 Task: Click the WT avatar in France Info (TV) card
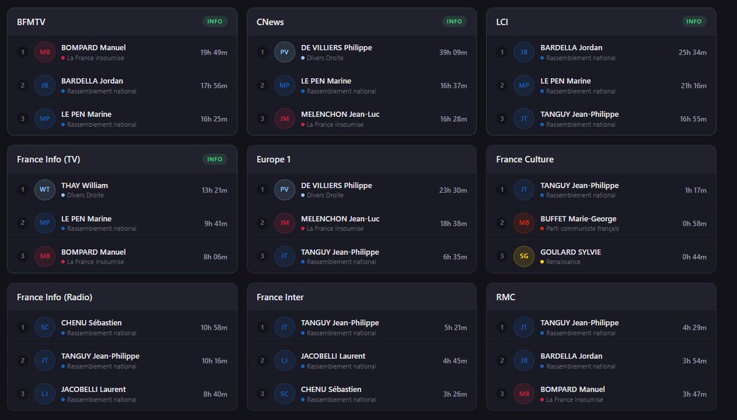pyautogui.click(x=45, y=189)
